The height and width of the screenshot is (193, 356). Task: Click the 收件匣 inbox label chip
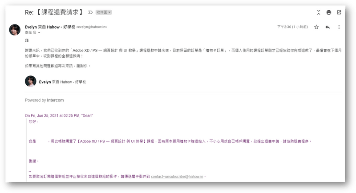pyautogui.click(x=102, y=12)
